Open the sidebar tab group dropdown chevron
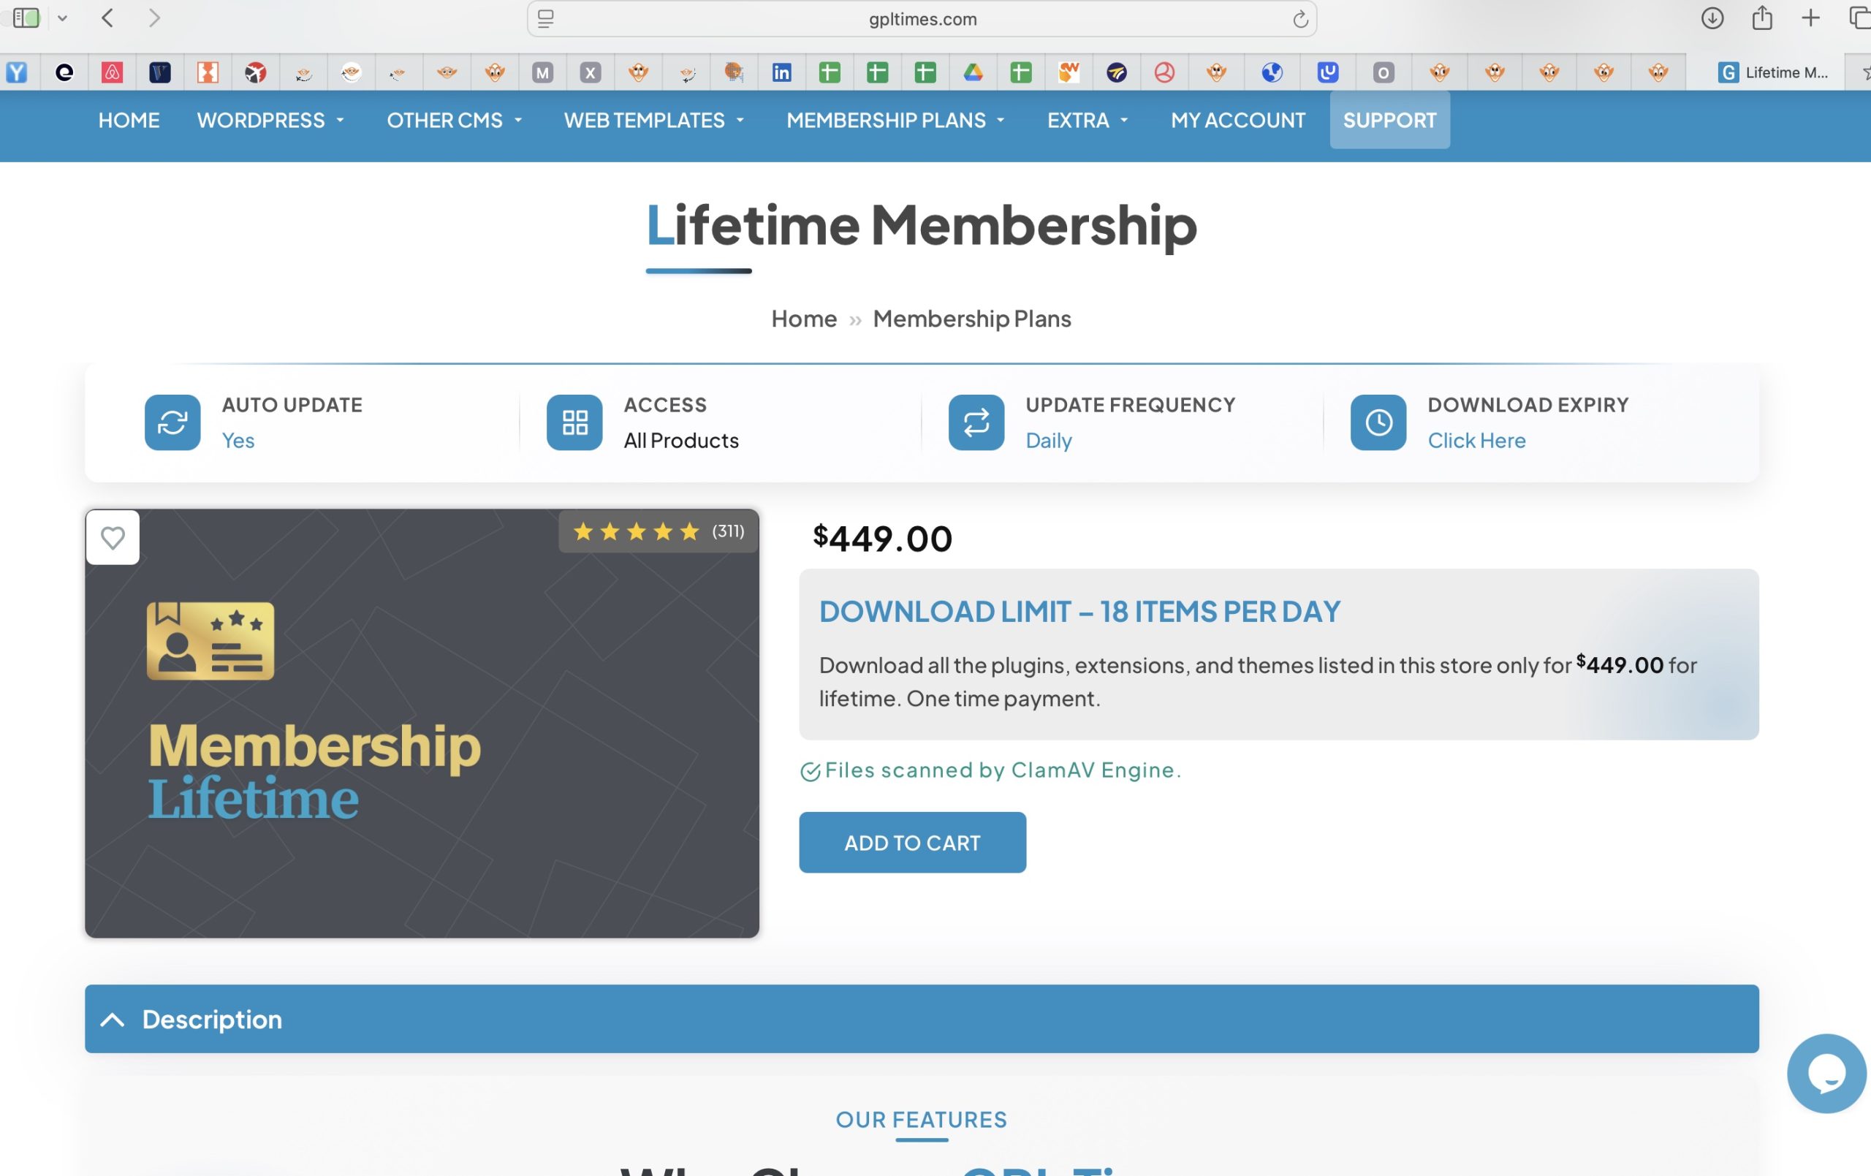The width and height of the screenshot is (1871, 1176). (x=63, y=18)
